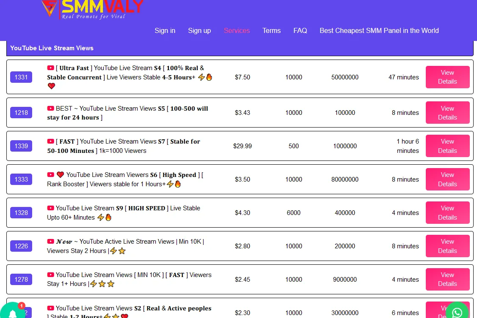The width and height of the screenshot is (477, 318).
Task: Open the Sign up page
Action: (199, 31)
